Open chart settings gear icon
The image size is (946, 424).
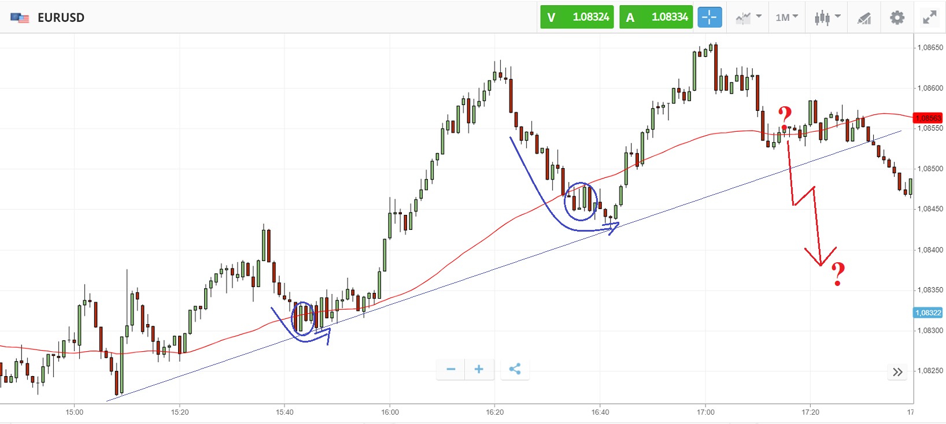(x=897, y=17)
